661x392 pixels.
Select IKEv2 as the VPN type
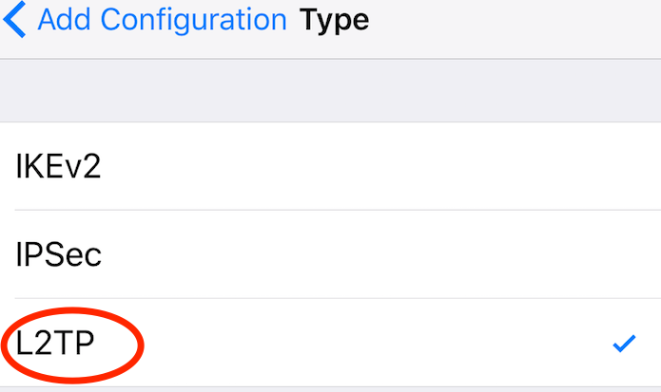click(59, 167)
